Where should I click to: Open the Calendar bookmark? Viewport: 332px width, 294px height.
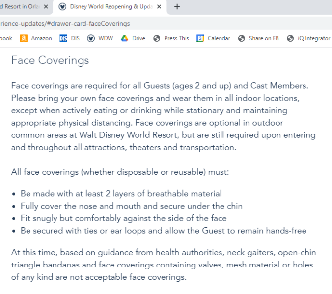coord(213,38)
